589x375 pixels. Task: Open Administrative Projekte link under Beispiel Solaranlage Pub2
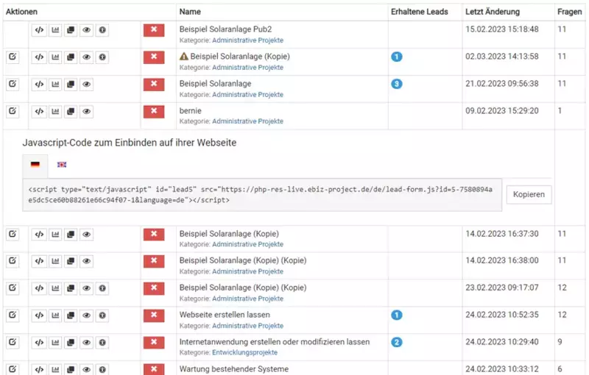247,40
